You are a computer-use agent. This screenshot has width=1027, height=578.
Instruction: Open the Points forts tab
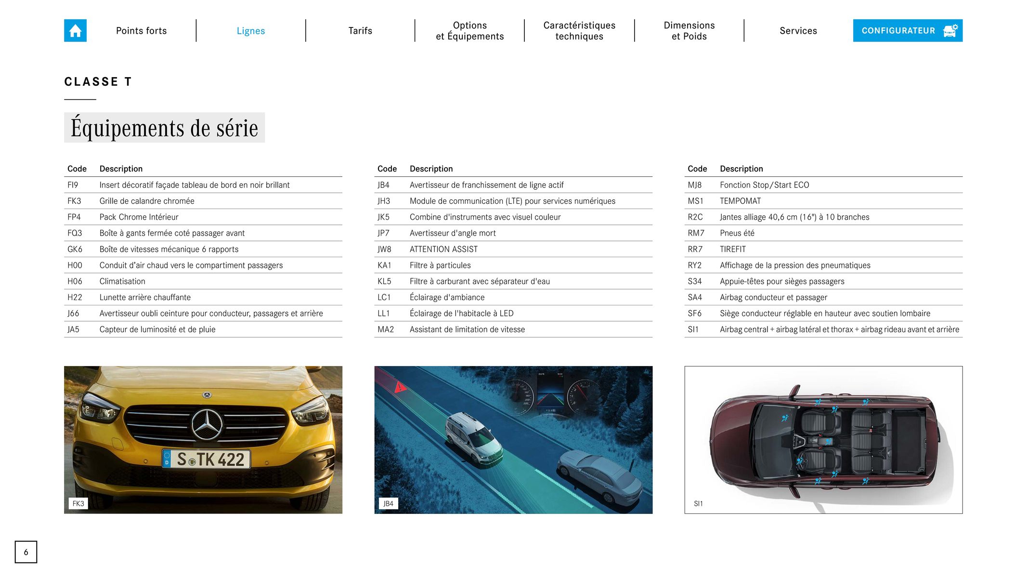tap(141, 31)
